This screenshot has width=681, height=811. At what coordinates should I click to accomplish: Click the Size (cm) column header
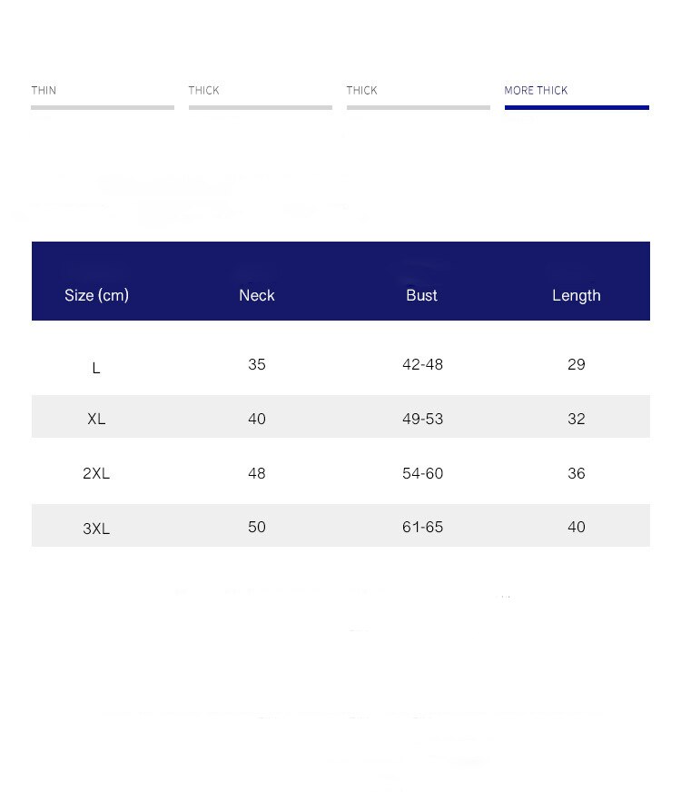(x=96, y=295)
